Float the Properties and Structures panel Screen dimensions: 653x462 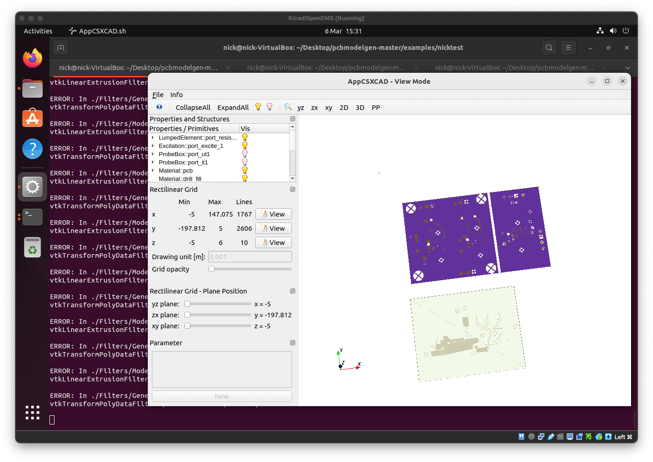pos(292,119)
